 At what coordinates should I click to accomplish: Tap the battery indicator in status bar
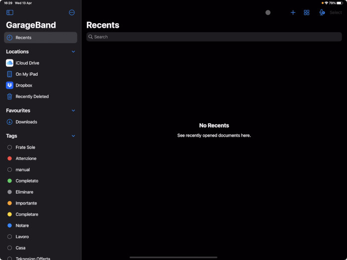(x=340, y=3)
